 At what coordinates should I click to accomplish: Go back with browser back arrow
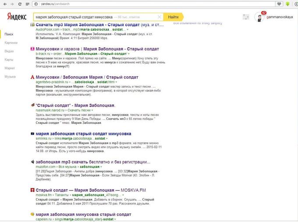point(5,4)
